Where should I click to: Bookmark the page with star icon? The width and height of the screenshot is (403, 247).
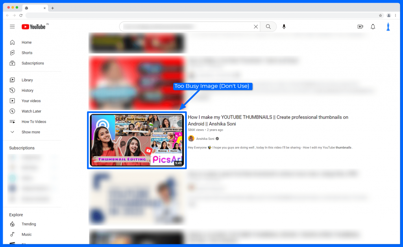pos(381,15)
